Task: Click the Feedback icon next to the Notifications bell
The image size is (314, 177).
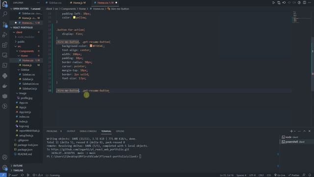Action: [x=304, y=175]
